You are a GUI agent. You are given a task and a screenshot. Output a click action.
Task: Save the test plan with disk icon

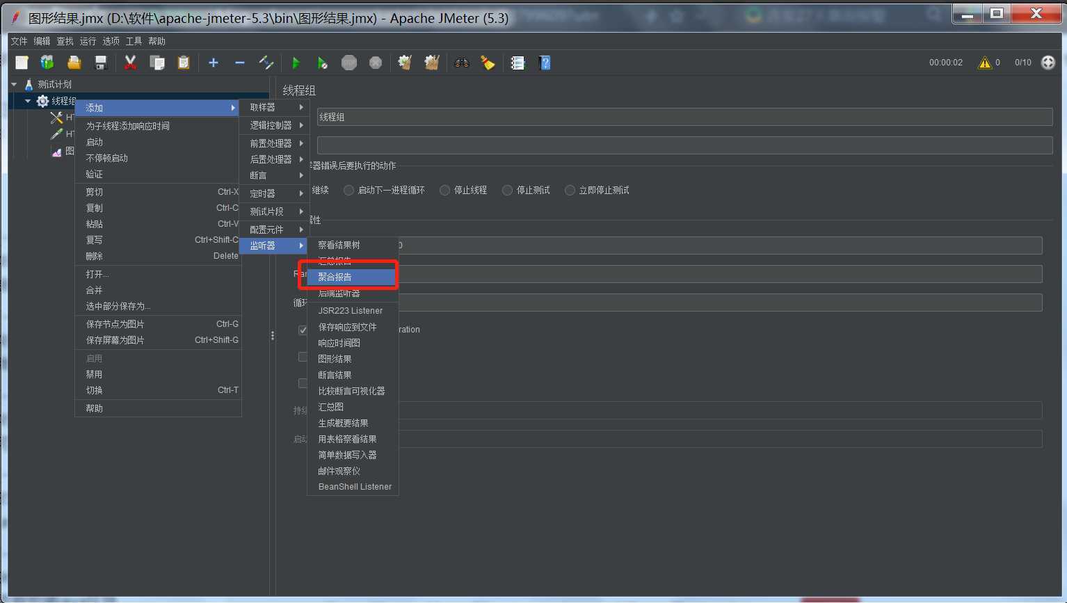tap(100, 63)
